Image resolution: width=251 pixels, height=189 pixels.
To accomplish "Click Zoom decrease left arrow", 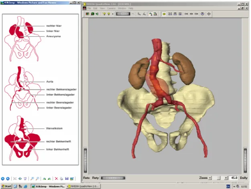I will click(x=210, y=178).
